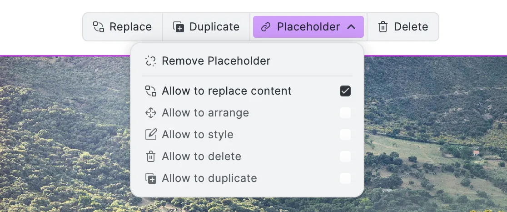Image resolution: width=507 pixels, height=212 pixels.
Task: Choose Allow to arrange label
Action: pyautogui.click(x=205, y=113)
